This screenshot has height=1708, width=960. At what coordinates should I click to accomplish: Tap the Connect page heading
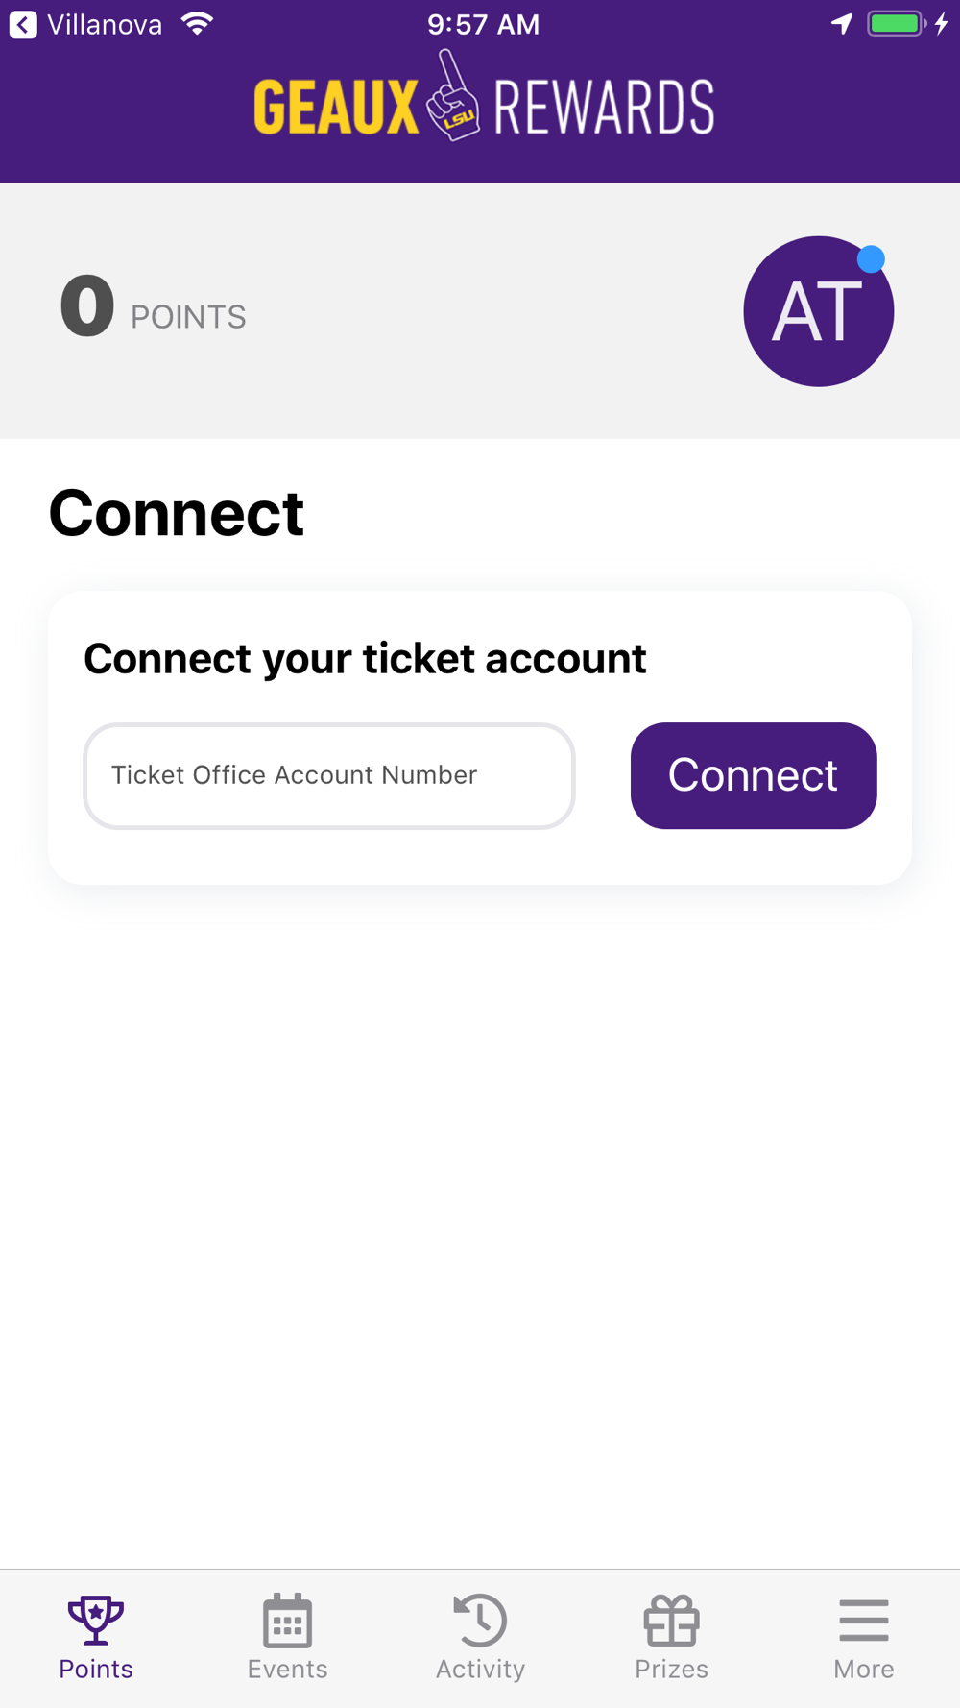(177, 513)
